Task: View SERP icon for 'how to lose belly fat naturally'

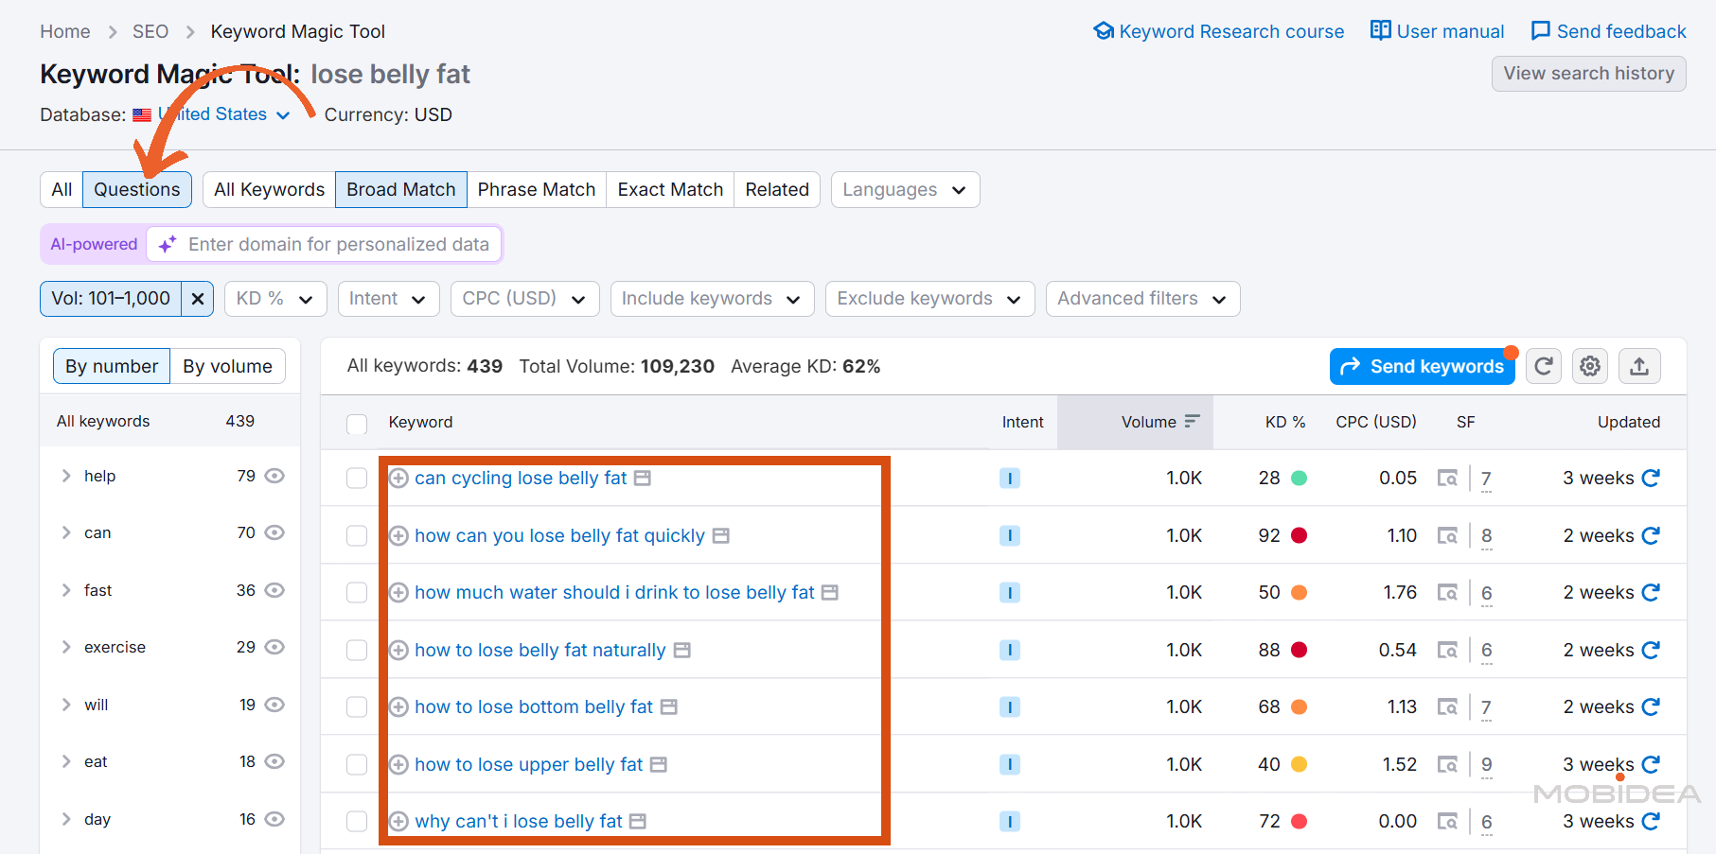Action: coord(1447,651)
